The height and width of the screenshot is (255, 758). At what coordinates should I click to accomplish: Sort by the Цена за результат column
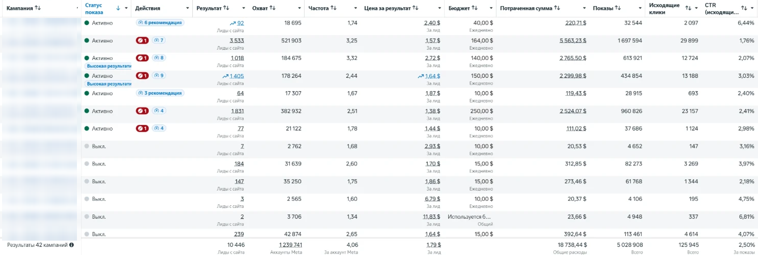coord(415,8)
